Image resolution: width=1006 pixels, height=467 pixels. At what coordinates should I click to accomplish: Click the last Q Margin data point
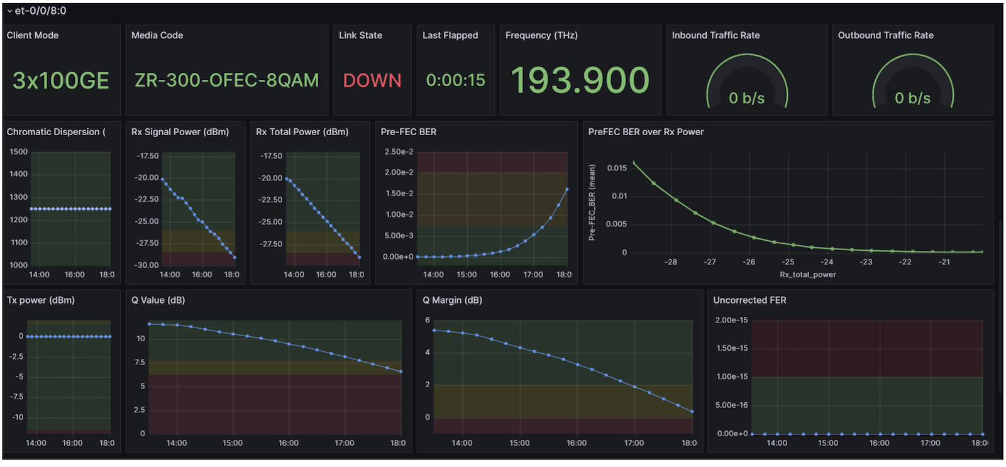tap(692, 412)
